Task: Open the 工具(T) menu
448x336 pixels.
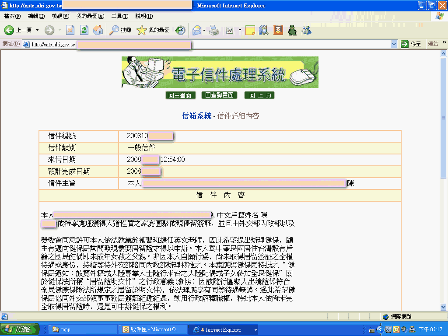Action: point(119,16)
